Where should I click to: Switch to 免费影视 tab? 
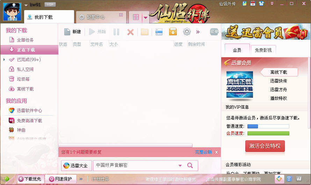(263, 50)
